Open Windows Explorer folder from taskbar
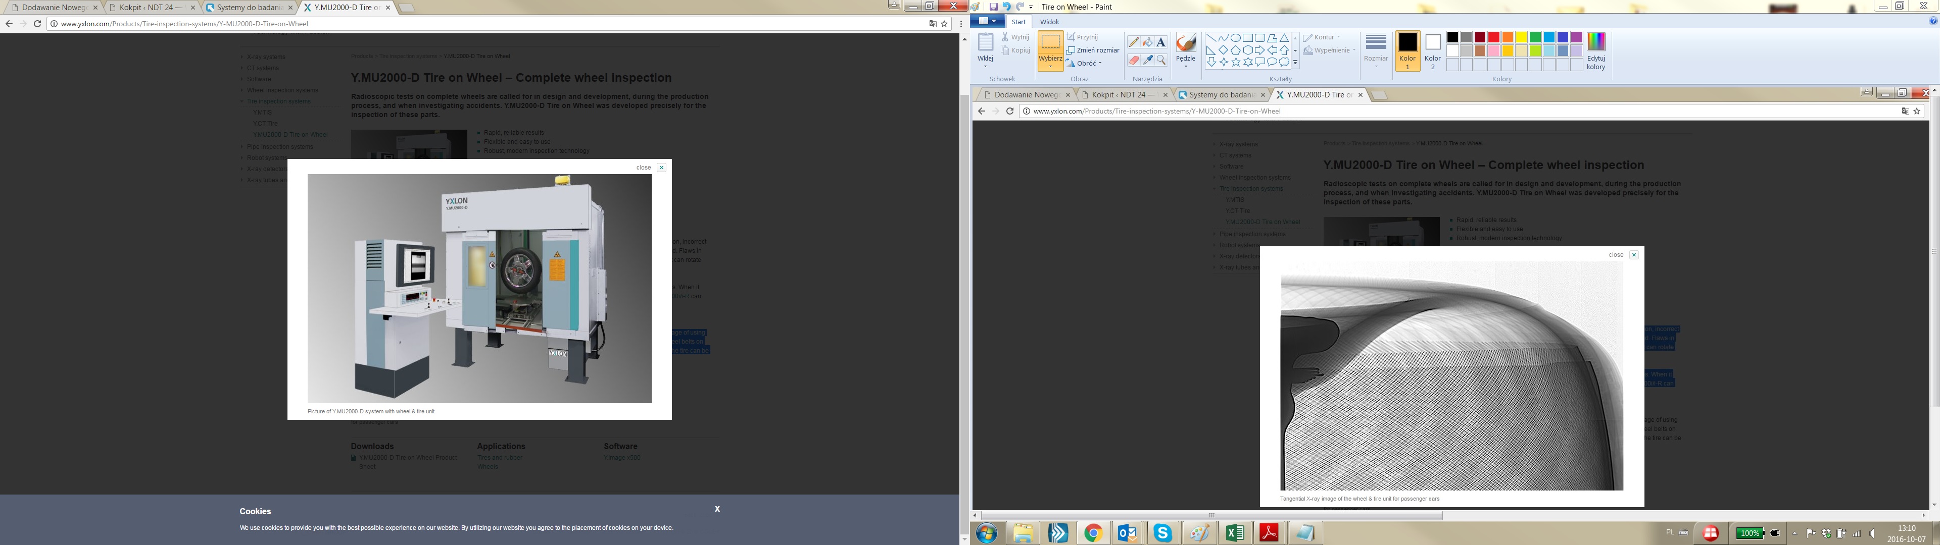 1022,533
